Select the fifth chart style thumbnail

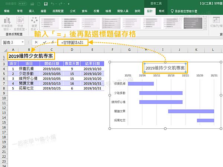tap(132, 23)
